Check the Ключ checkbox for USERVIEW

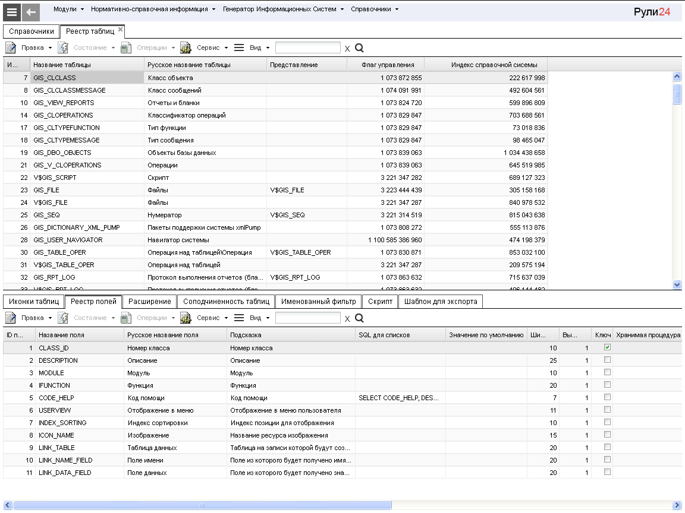(x=607, y=410)
